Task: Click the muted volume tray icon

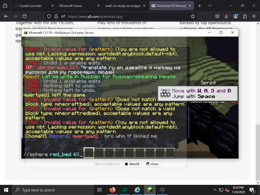Action: click(227, 190)
